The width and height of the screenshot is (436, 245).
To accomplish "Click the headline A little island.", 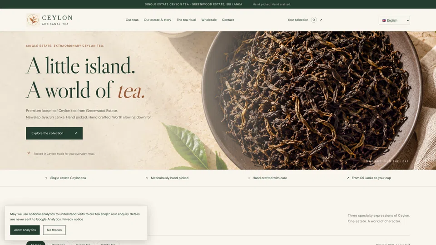I will (80, 66).
